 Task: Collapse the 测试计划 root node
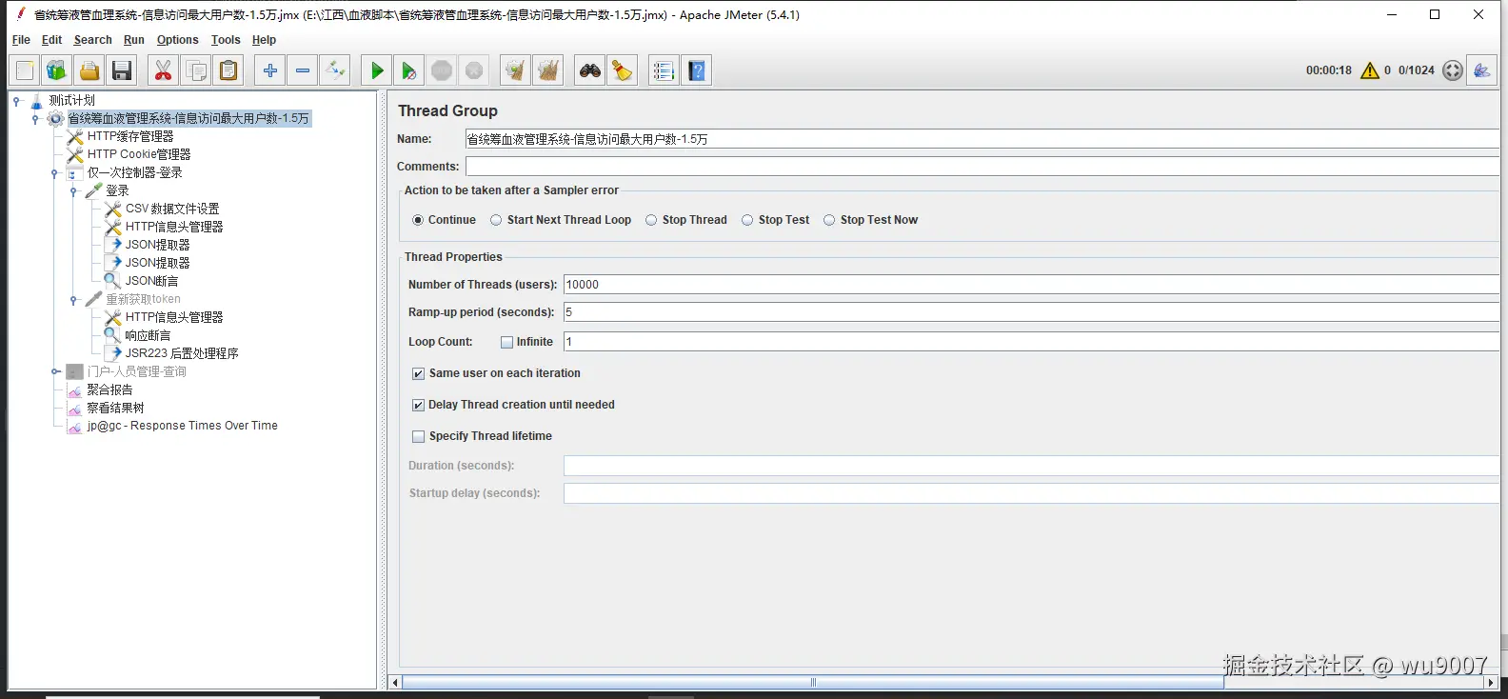click(16, 100)
